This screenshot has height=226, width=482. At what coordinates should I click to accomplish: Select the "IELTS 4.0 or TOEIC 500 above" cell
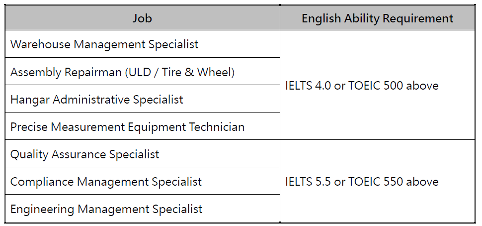pyautogui.click(x=362, y=86)
